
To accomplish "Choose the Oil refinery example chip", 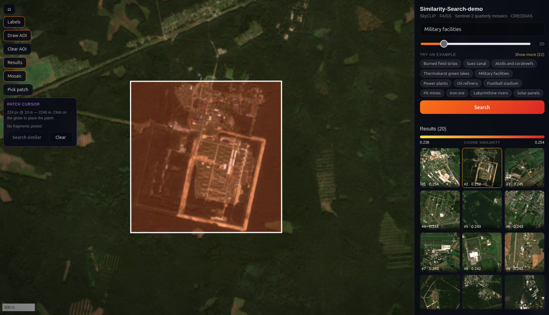I will click(x=468, y=83).
